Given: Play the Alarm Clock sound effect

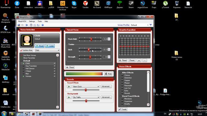Looking at the screenshot, I should pyautogui.click(x=69, y=87).
